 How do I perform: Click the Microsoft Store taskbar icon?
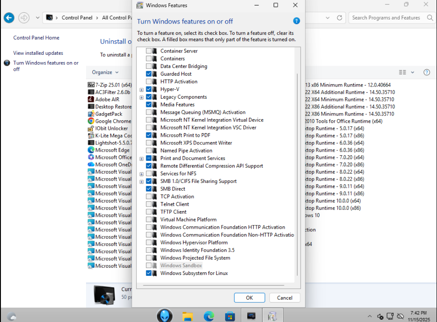(x=230, y=316)
